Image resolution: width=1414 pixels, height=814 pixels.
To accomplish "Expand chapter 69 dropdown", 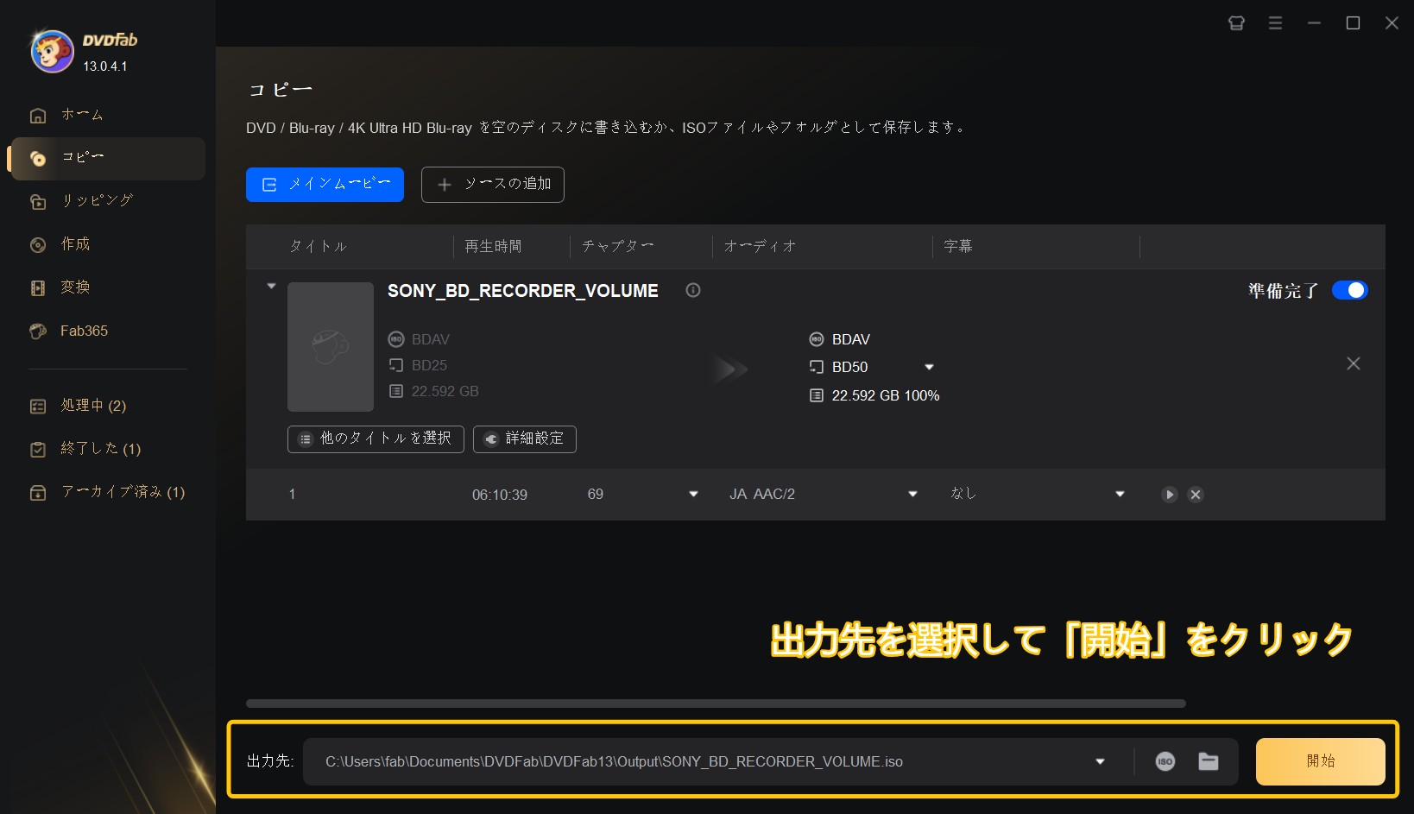I will tap(693, 494).
